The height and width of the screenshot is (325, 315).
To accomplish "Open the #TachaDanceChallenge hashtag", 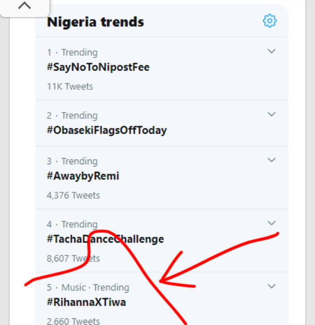I will (x=105, y=239).
